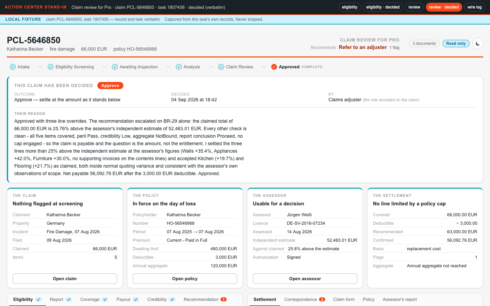Click the check badge on Credibility tab

[172, 300]
